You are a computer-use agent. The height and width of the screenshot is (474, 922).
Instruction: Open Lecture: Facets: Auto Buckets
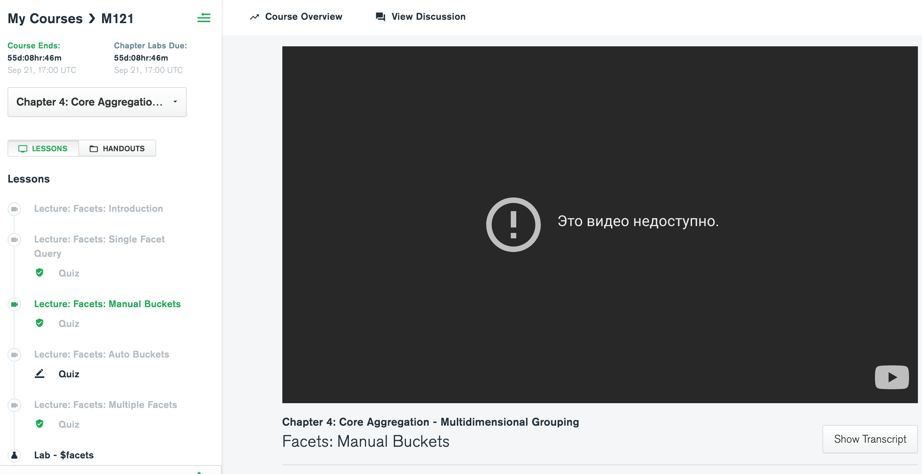(x=101, y=354)
